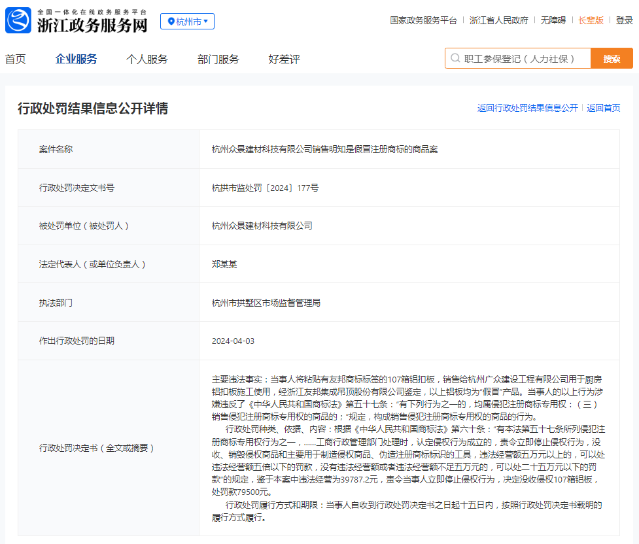Image resolution: width=639 pixels, height=544 pixels.
Task: Click 返回行政处罚结果信息公开 link
Action: pyautogui.click(x=528, y=108)
